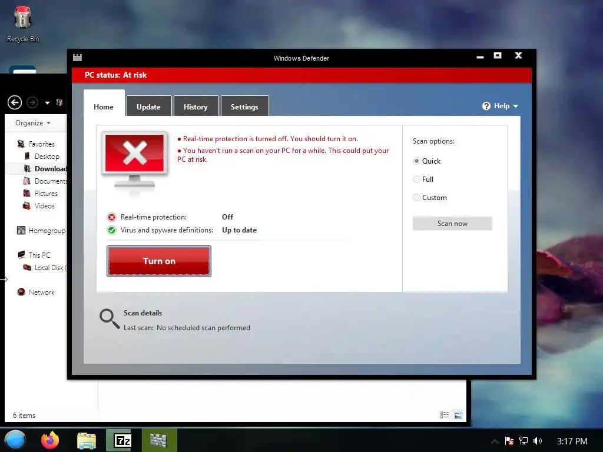Go forward in the Explorer window

pos(32,102)
